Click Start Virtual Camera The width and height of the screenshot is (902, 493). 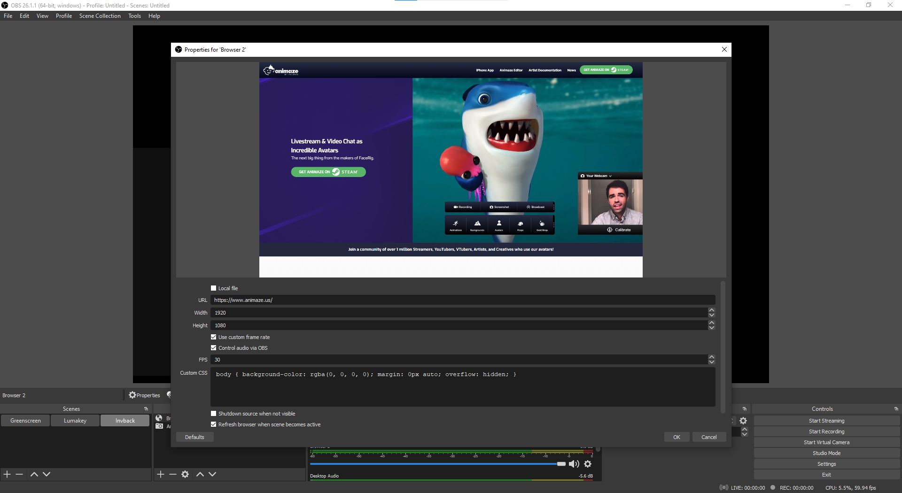coord(826,442)
